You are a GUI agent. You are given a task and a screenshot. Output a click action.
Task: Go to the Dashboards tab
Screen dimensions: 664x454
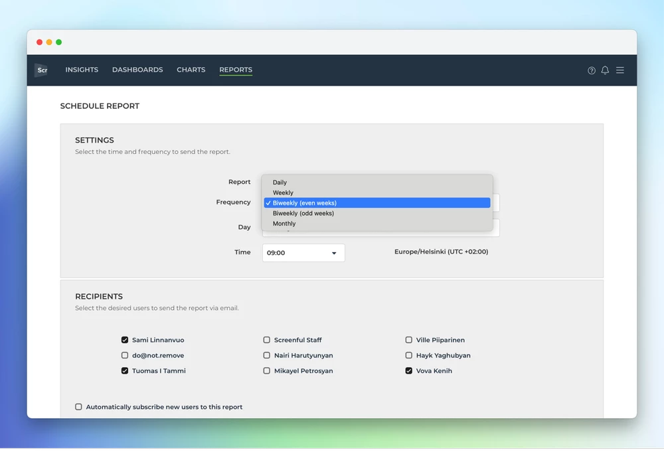[x=137, y=70]
